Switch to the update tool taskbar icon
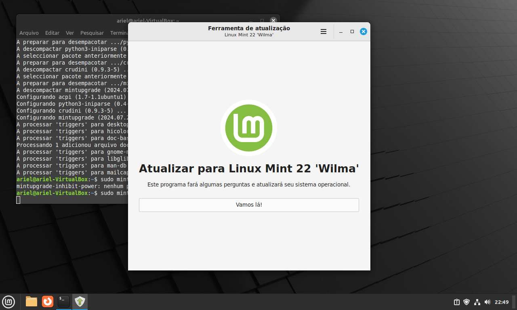 coord(80,302)
